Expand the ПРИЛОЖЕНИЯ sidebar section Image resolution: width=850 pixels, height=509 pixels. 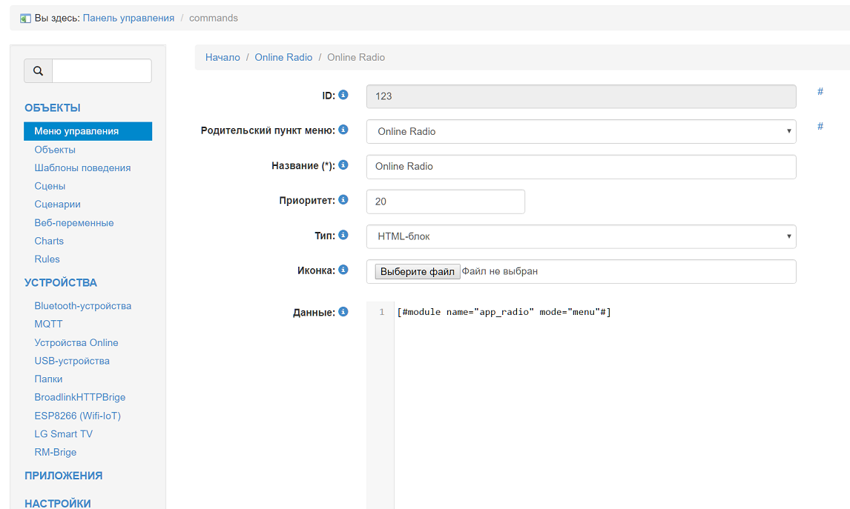click(63, 476)
